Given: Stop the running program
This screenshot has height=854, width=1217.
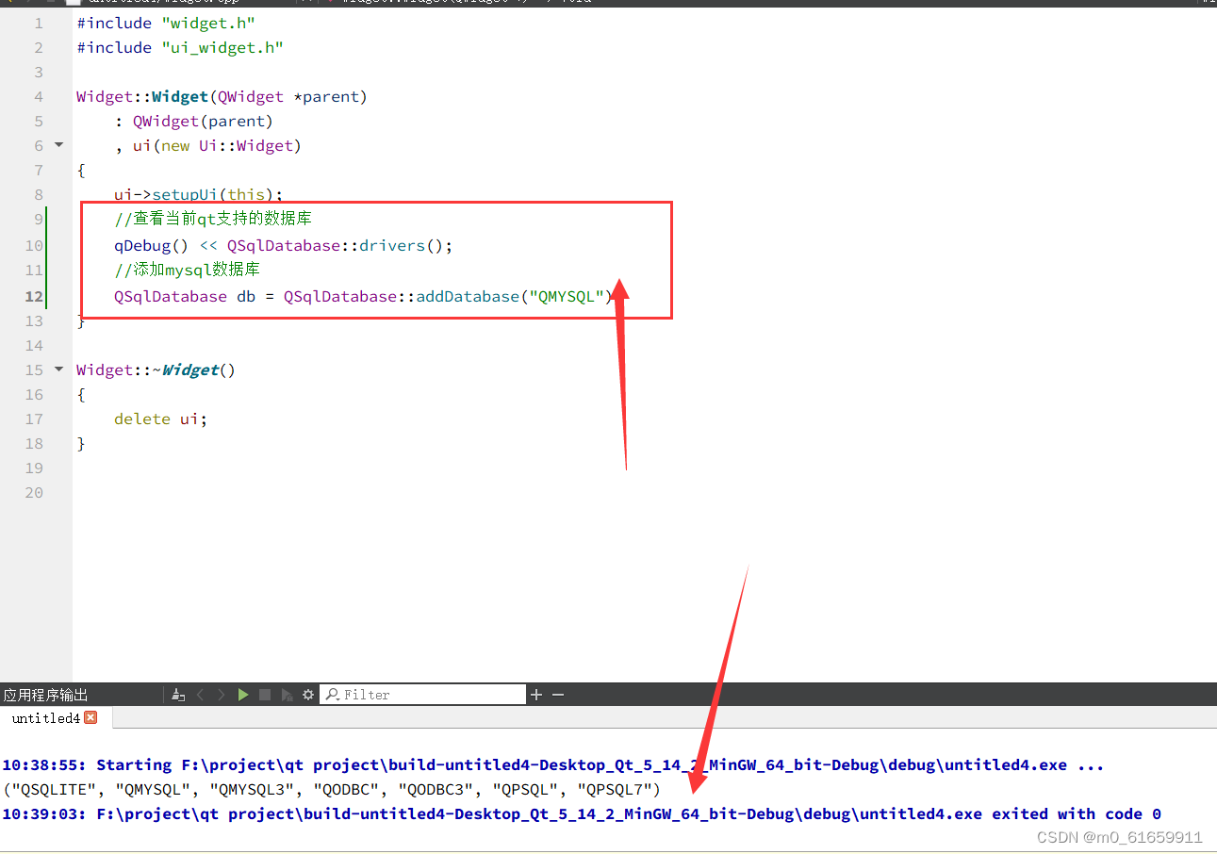Looking at the screenshot, I should coord(265,695).
